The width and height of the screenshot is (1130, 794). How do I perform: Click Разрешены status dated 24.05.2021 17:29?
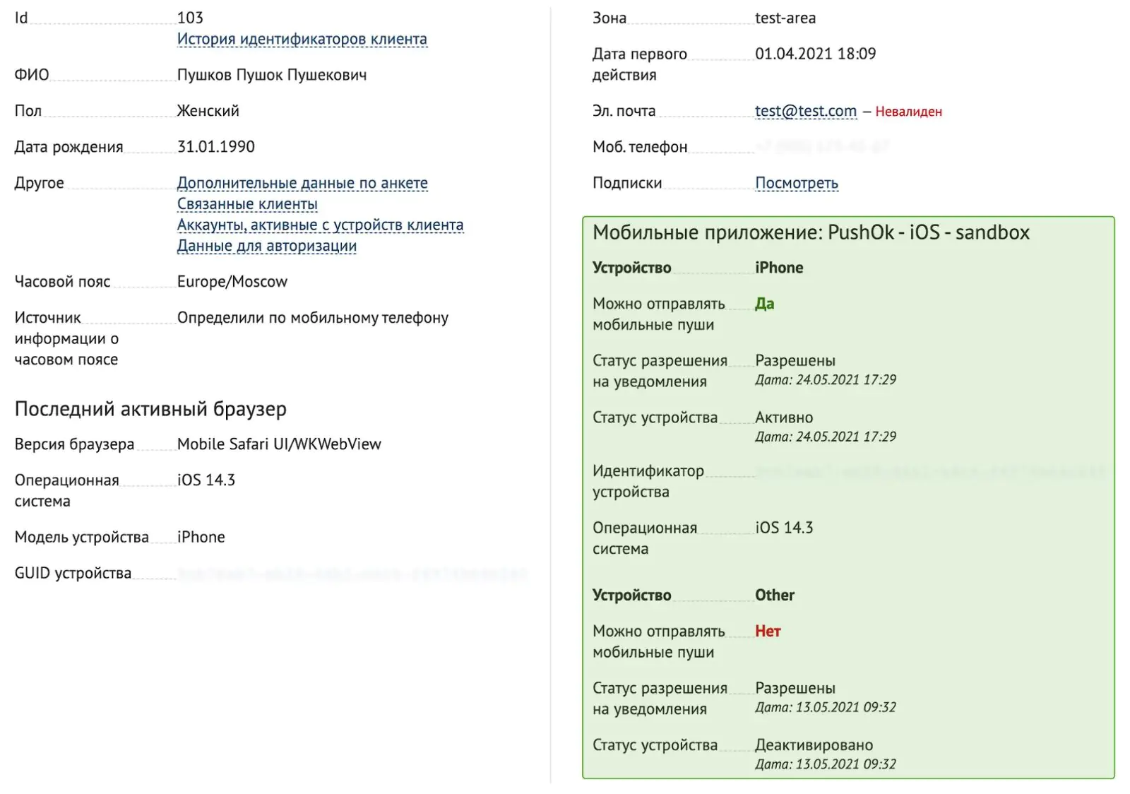point(795,361)
